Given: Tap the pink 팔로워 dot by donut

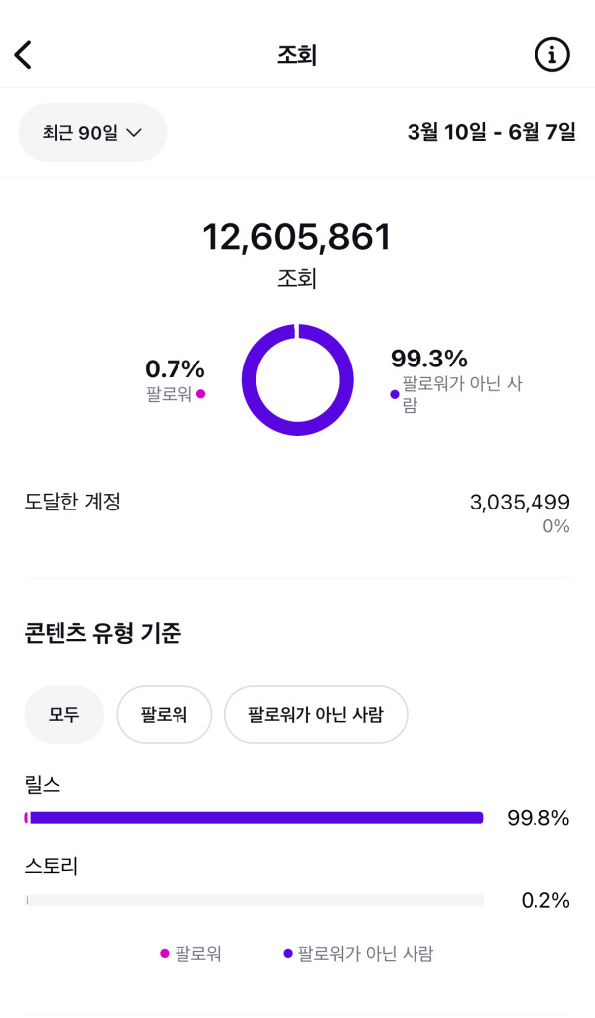Looking at the screenshot, I should [201, 394].
